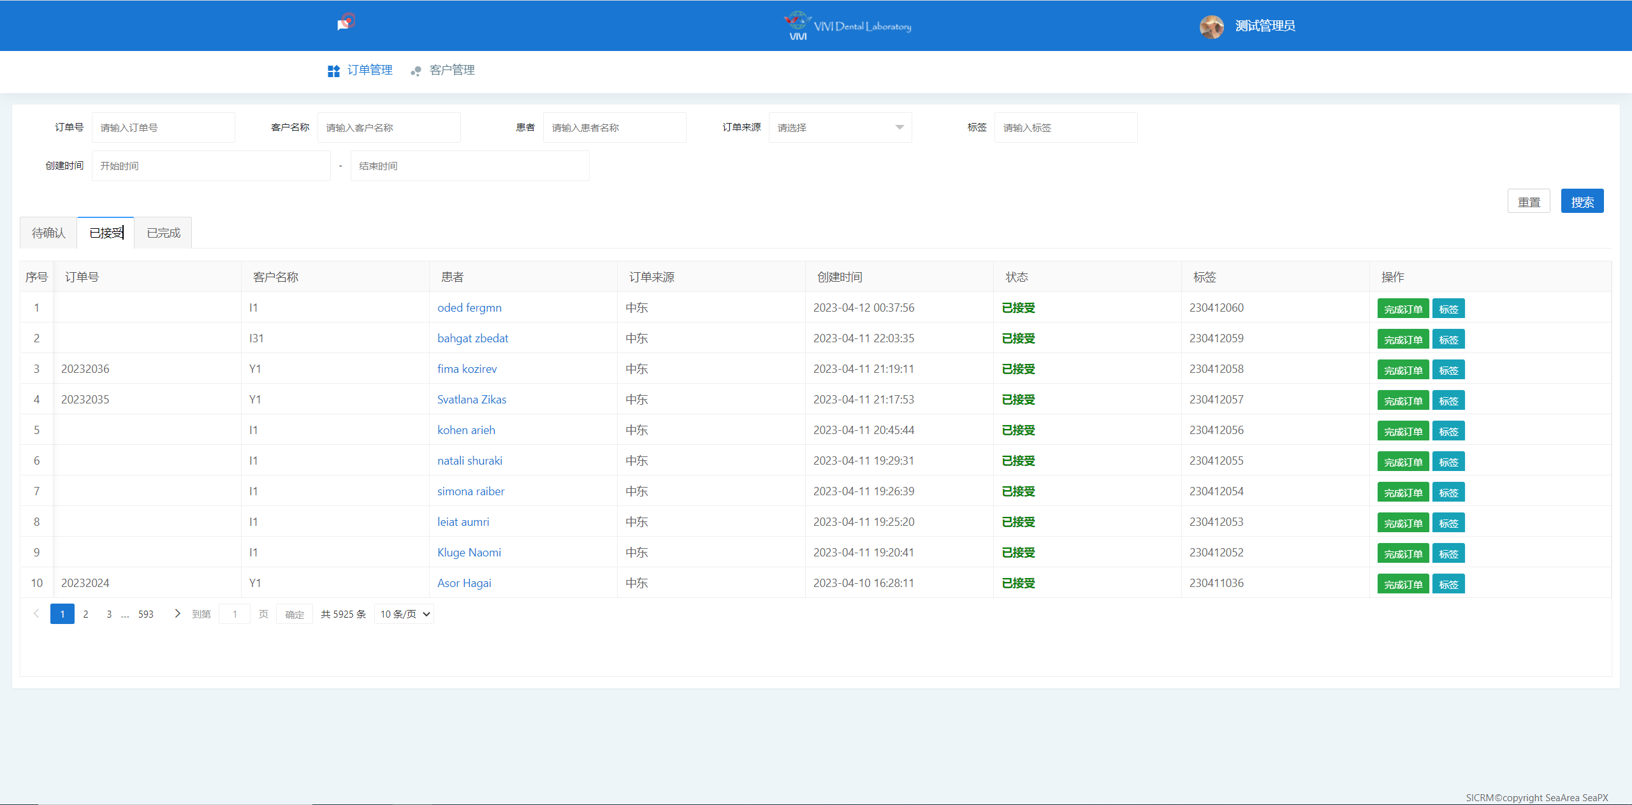Click 完成订单 for Svatlana Zikas
The image size is (1632, 805).
pos(1403,400)
